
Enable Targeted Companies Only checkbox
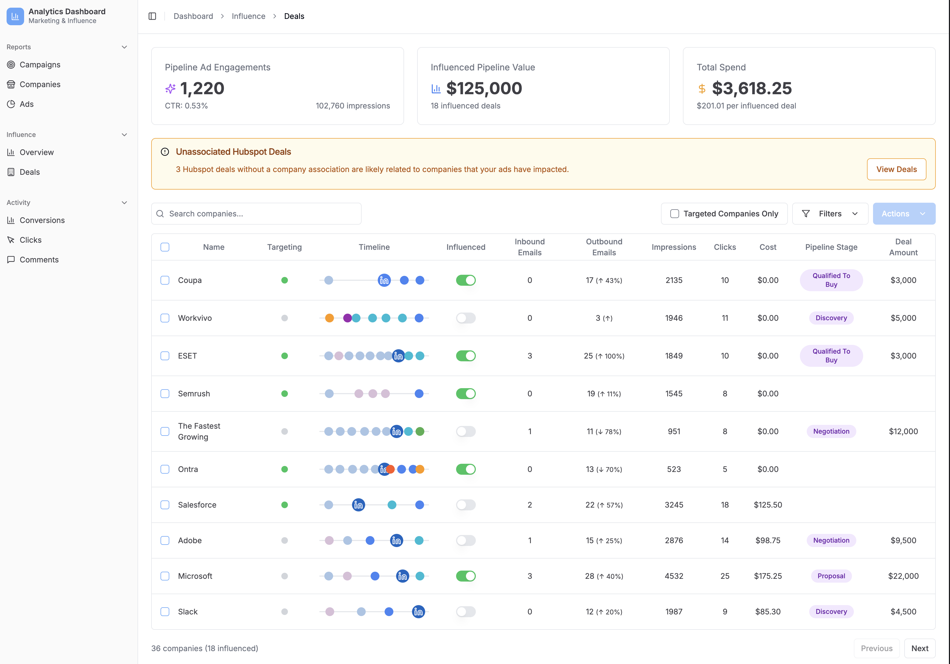click(x=674, y=213)
